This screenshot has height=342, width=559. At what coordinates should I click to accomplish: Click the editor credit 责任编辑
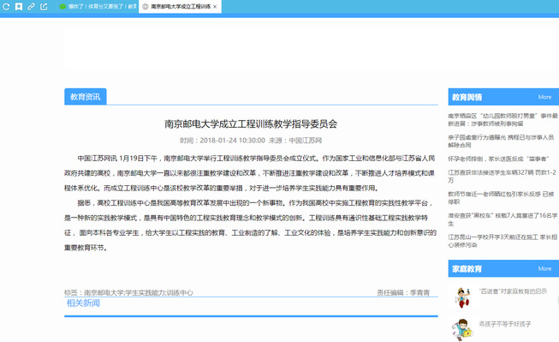(403, 293)
